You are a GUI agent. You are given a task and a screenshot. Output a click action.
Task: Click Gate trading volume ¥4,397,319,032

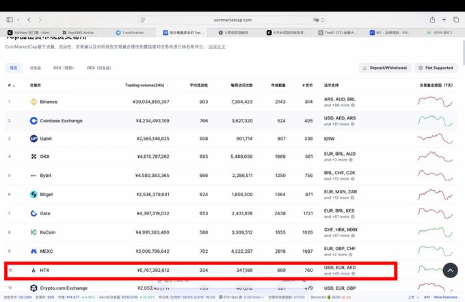(152, 213)
